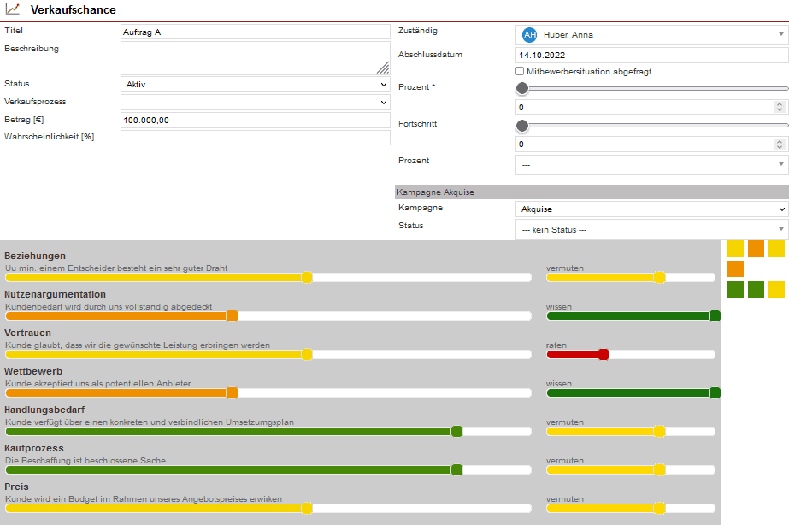The width and height of the screenshot is (789, 525).
Task: Enable Mitbewerbersituation abgefragt checkbox
Action: point(521,72)
